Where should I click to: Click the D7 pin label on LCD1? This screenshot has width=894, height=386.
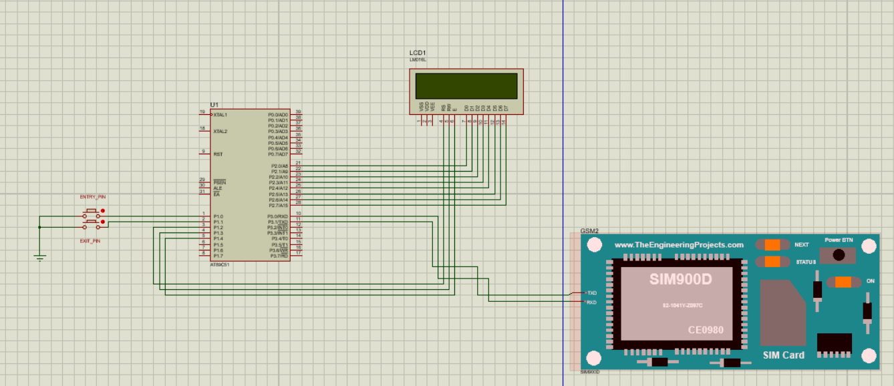coord(506,107)
